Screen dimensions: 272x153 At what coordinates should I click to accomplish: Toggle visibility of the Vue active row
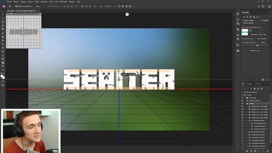(242, 98)
